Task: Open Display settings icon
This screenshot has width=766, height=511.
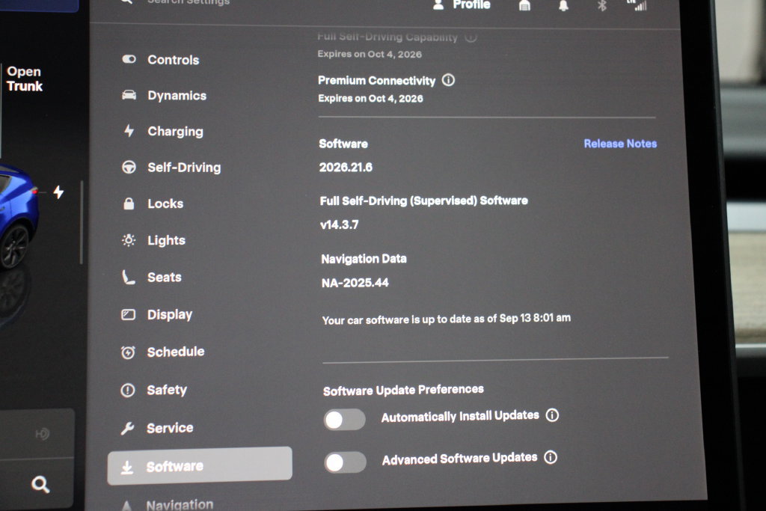Action: point(129,314)
